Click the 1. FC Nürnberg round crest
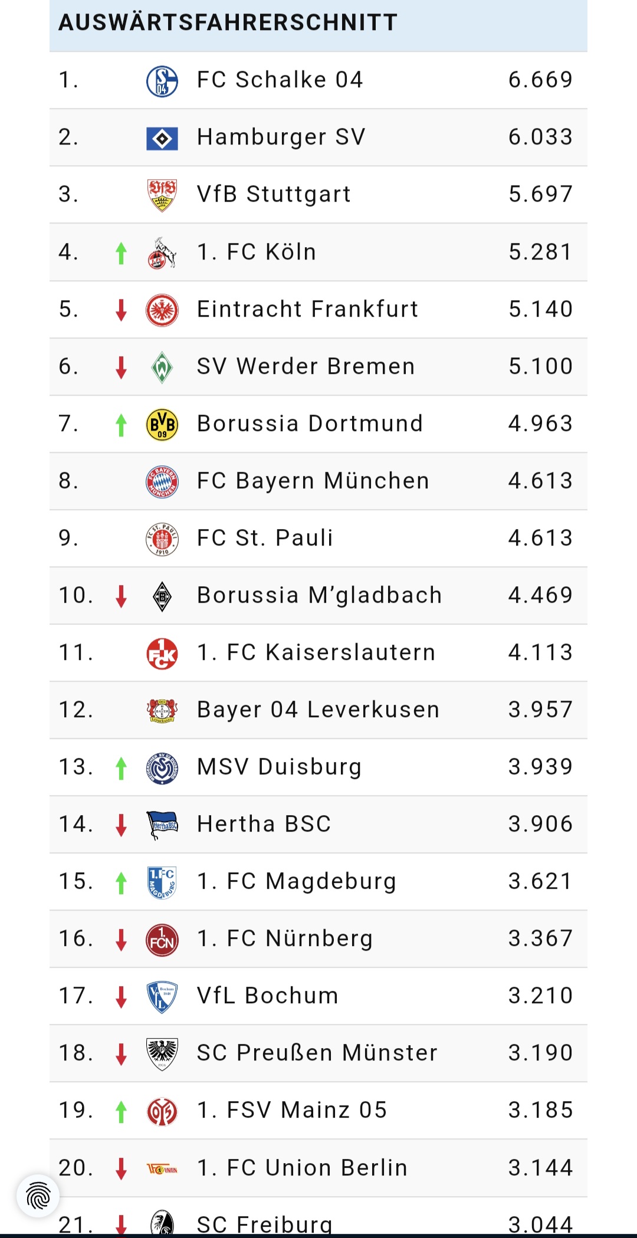 tap(162, 940)
